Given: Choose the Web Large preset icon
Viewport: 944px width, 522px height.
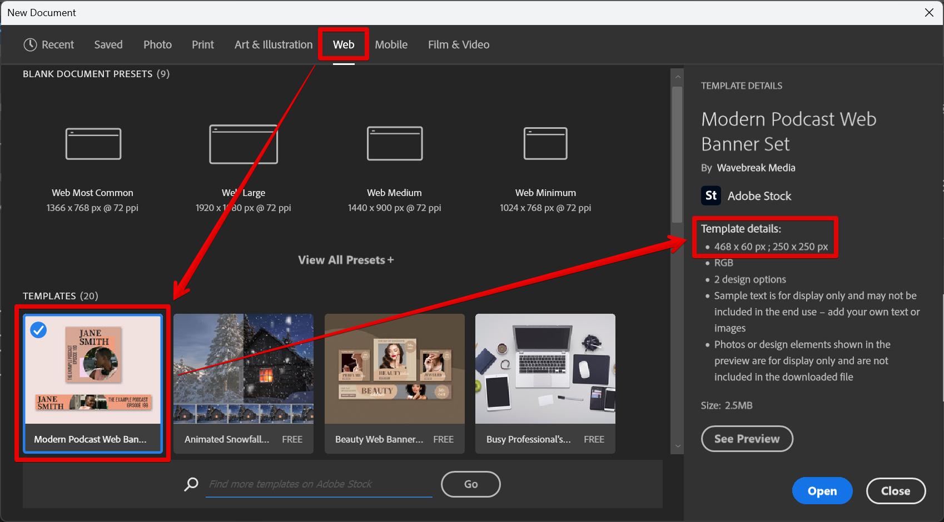Looking at the screenshot, I should pyautogui.click(x=244, y=144).
